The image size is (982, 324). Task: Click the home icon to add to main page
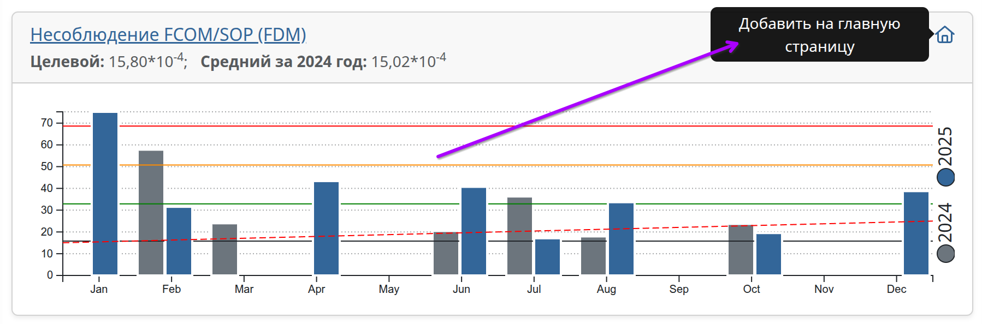(944, 35)
